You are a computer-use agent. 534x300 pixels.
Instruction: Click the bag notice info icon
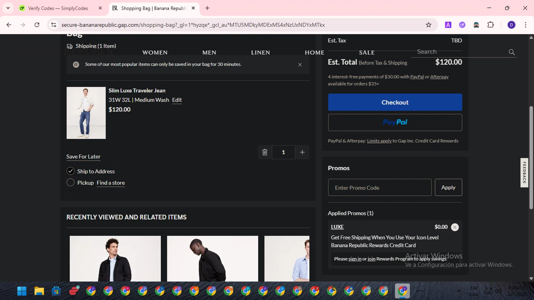point(76,64)
